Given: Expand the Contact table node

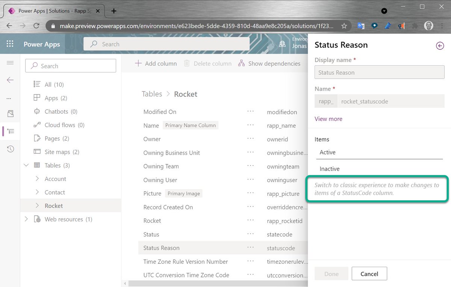Looking at the screenshot, I should [37, 192].
